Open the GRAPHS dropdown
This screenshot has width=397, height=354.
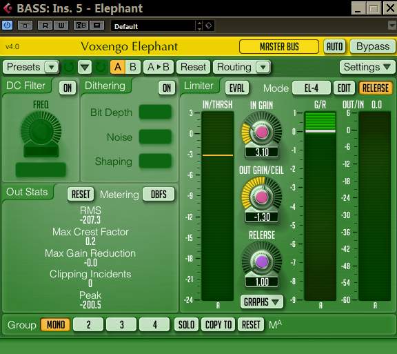pos(261,302)
